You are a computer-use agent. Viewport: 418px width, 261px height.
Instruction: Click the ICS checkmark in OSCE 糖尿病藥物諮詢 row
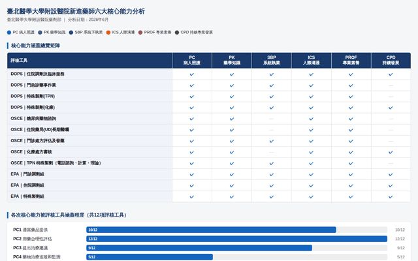(x=311, y=119)
